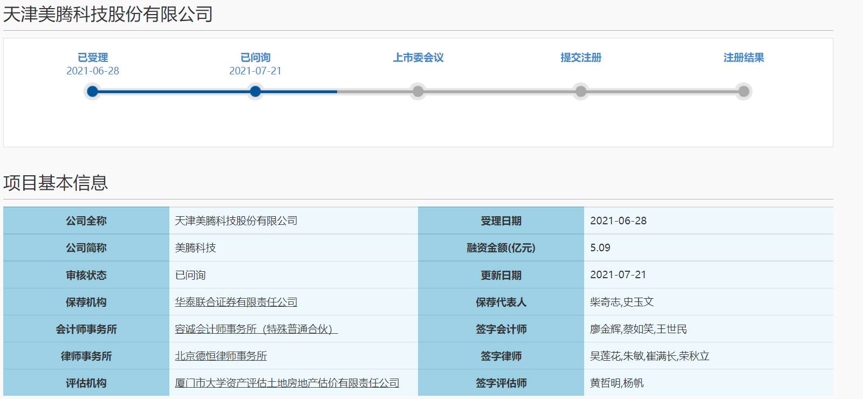Click the 保荐代表人 header cell

(501, 302)
